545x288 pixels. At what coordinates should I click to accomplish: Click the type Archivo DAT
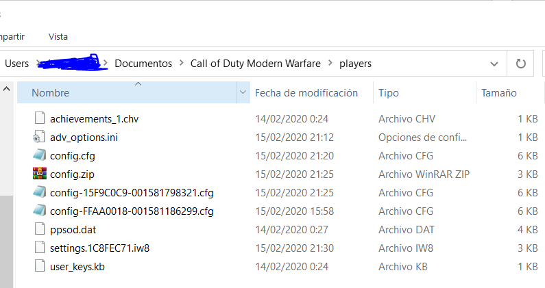(407, 230)
